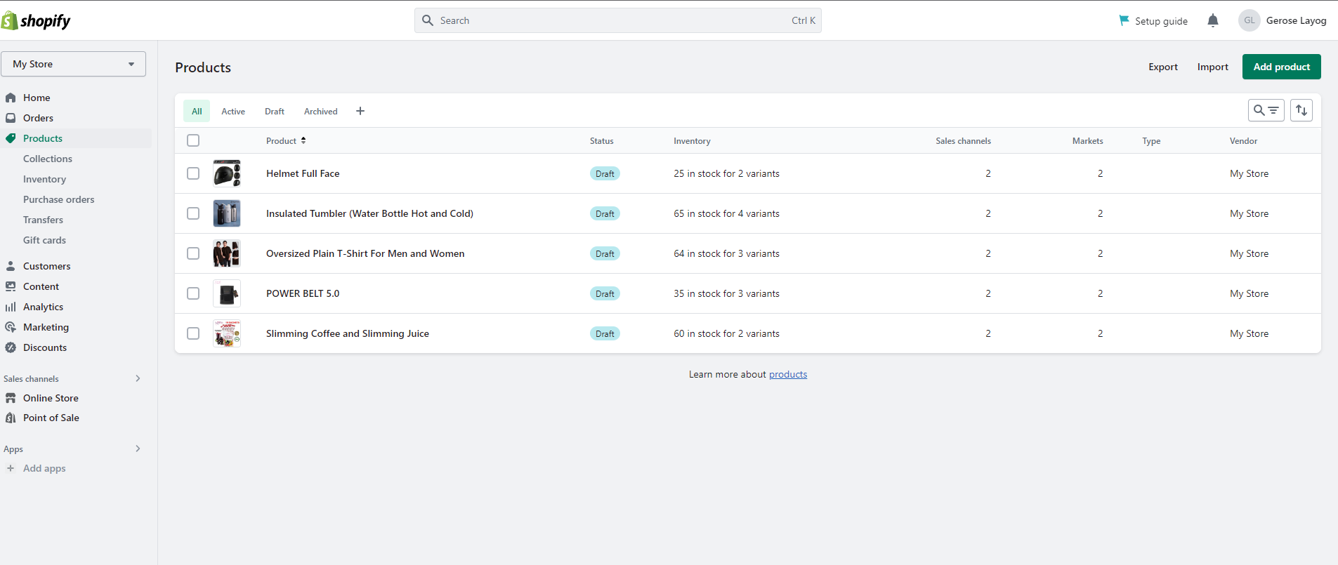Select the POWER BELT 5.0 checkbox
The image size is (1338, 565).
[193, 293]
